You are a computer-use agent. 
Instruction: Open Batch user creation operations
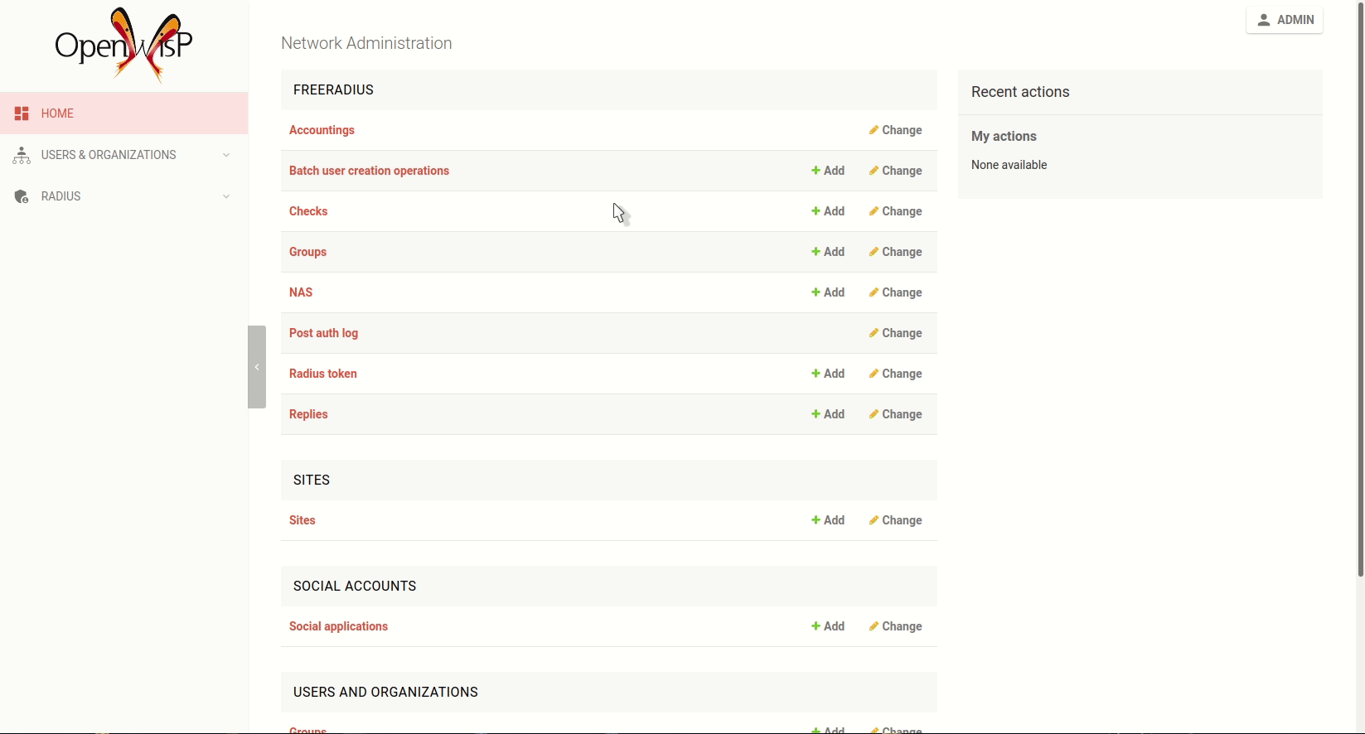coord(369,171)
